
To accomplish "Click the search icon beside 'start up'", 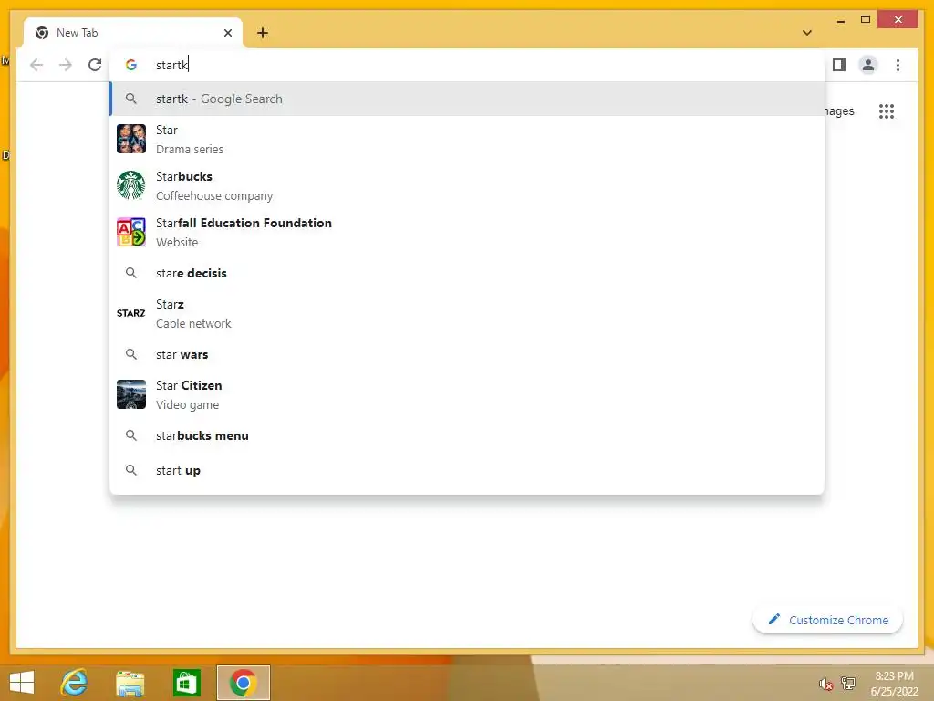I will (131, 470).
